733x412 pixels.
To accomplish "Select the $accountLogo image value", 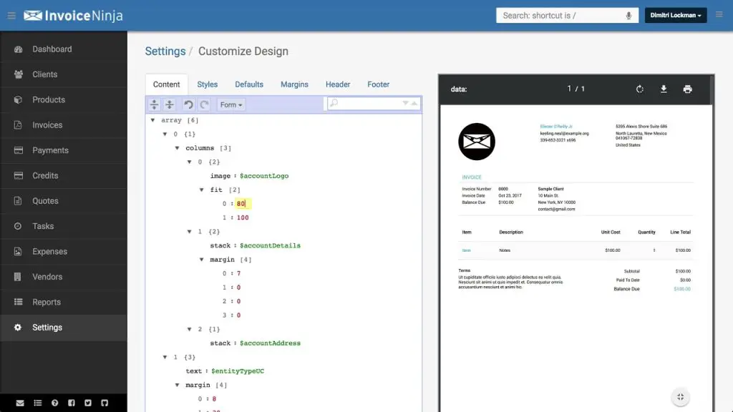I will 264,176.
